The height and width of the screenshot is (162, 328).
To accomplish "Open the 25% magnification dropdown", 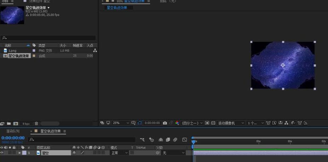I will (121, 123).
